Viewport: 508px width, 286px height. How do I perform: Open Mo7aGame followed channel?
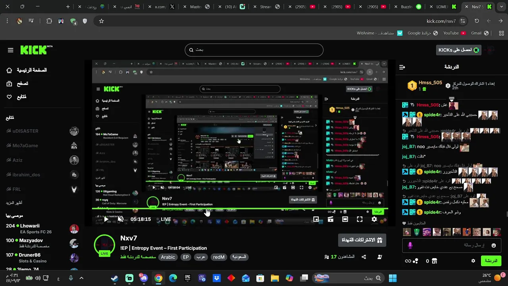42,146
